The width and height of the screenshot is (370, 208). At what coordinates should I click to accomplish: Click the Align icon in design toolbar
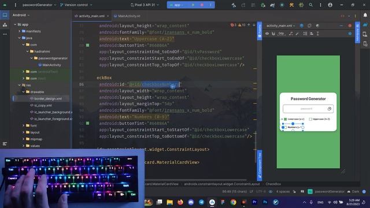312,34
